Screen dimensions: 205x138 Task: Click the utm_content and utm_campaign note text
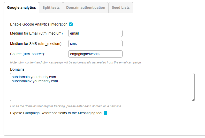tap(75, 62)
